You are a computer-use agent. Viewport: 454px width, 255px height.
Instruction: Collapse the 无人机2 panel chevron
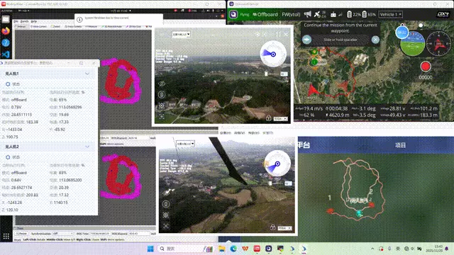(87, 147)
